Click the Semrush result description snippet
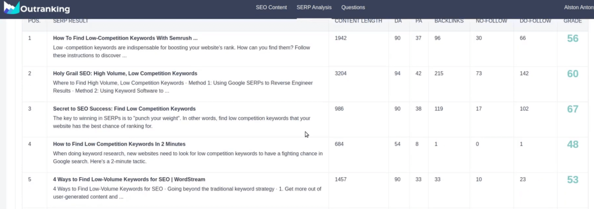Image resolution: width=594 pixels, height=209 pixels. tap(182, 52)
